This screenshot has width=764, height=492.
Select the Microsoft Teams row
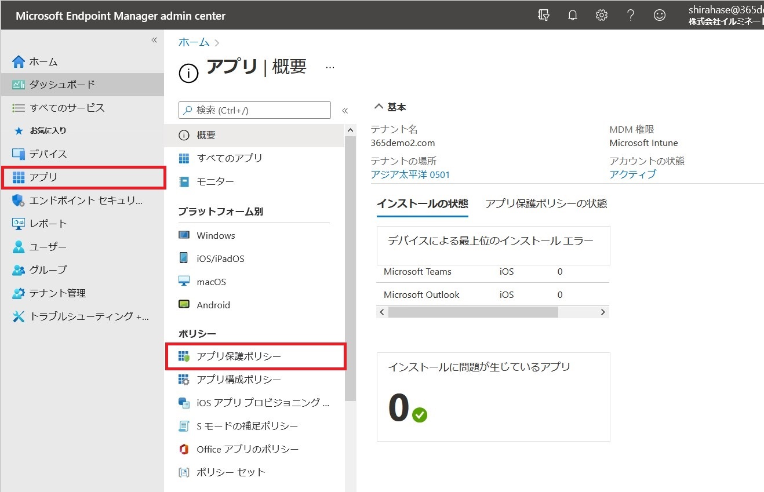pyautogui.click(x=493, y=271)
